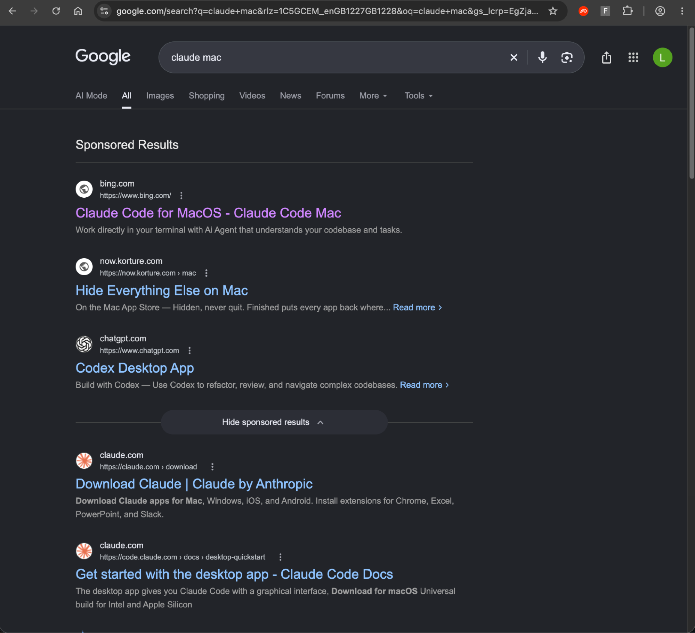
Task: Clear the search box with the X icon
Action: pyautogui.click(x=514, y=57)
